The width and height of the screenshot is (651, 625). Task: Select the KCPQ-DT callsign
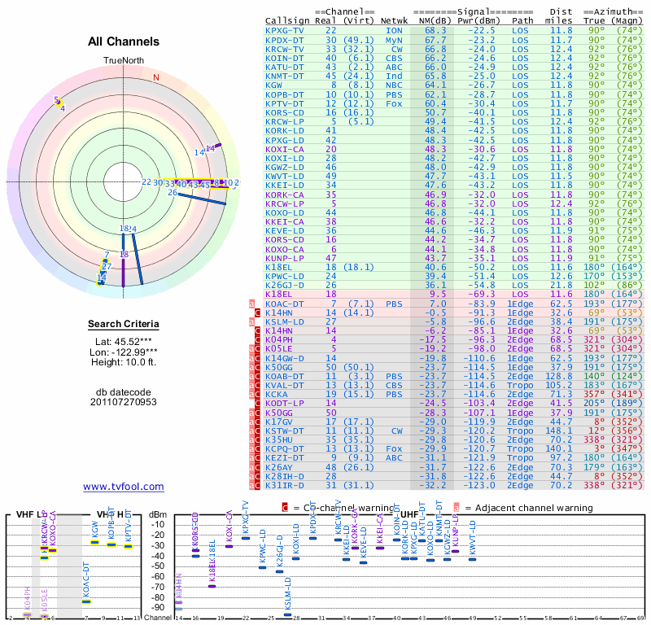(x=285, y=449)
